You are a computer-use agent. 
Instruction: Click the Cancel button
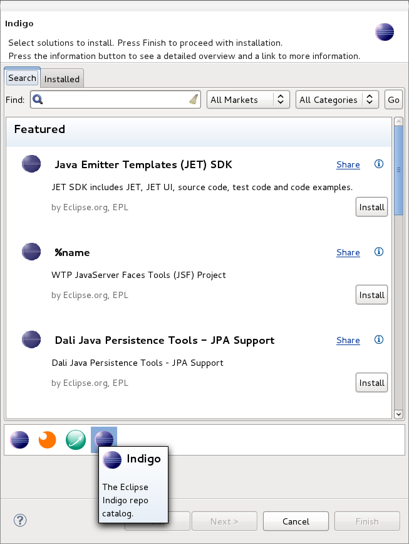point(296,521)
